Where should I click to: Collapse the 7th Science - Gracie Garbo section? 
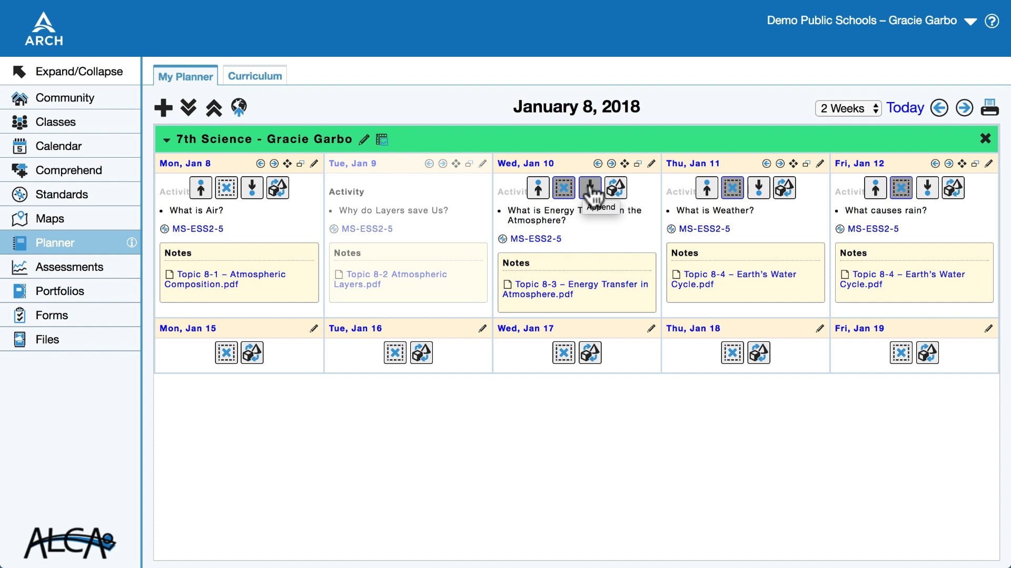(166, 139)
